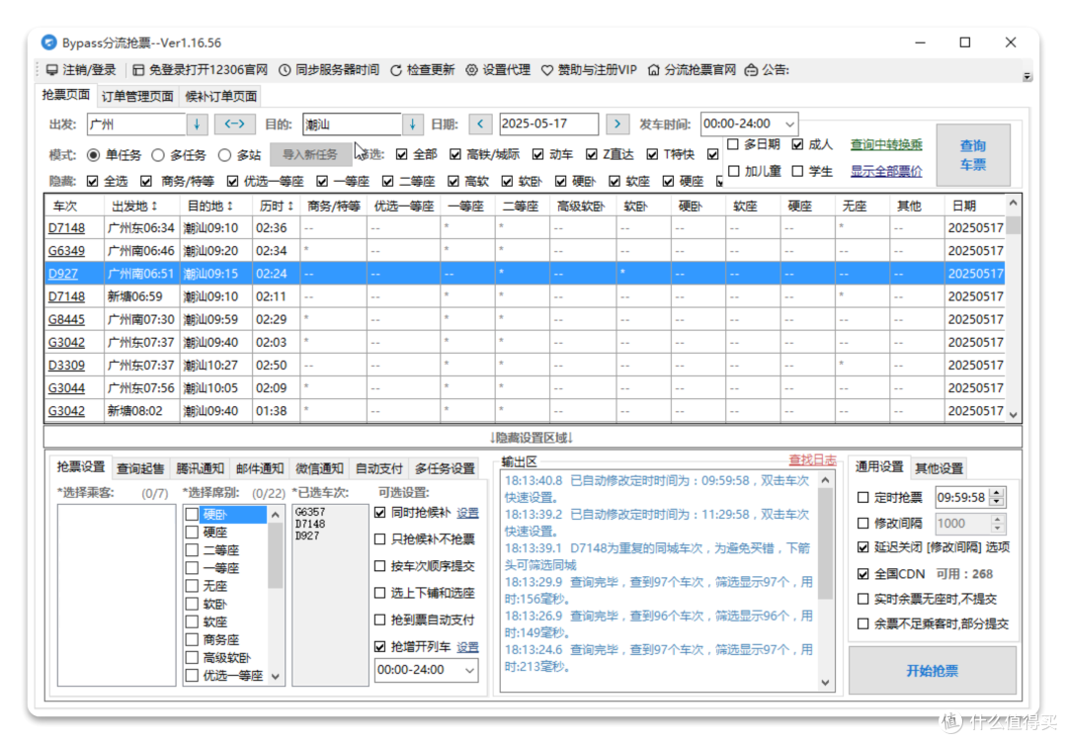Screen dimensions: 1067x744
Task: Toggle the 同时抢候补 checkbox
Action: [379, 513]
